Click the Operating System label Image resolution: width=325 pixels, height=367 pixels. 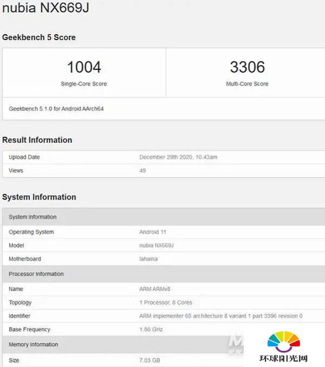coord(31,232)
